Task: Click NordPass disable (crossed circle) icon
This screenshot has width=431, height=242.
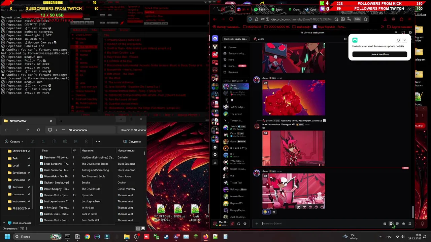Action: click(x=398, y=40)
